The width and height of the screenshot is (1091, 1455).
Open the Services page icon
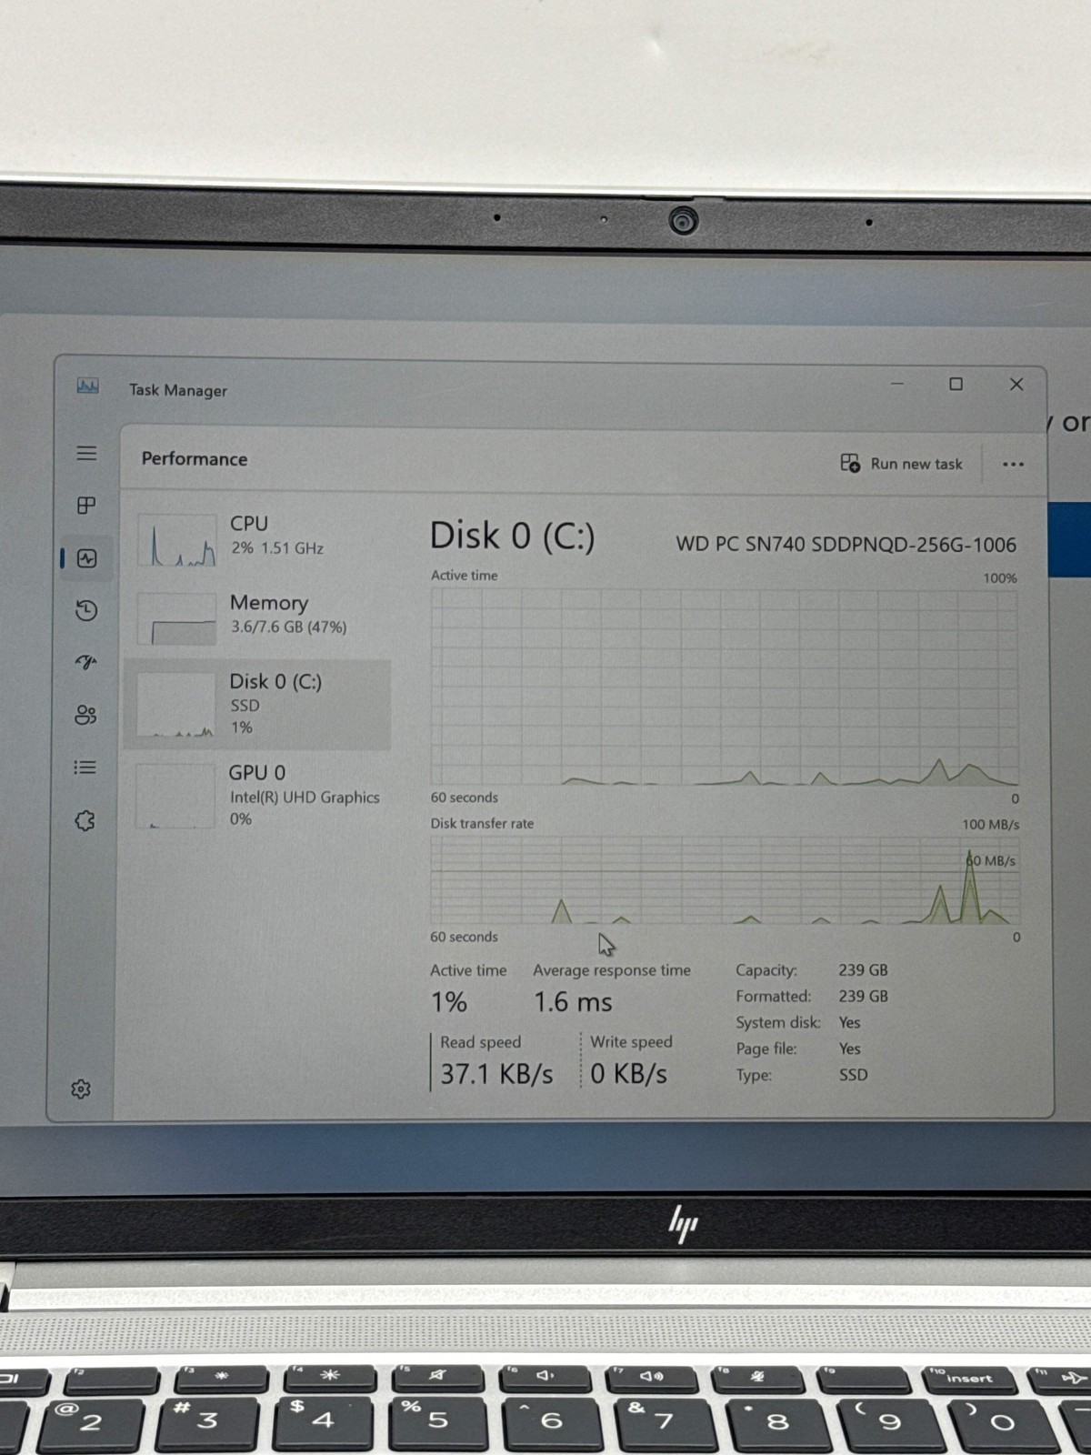[x=85, y=820]
